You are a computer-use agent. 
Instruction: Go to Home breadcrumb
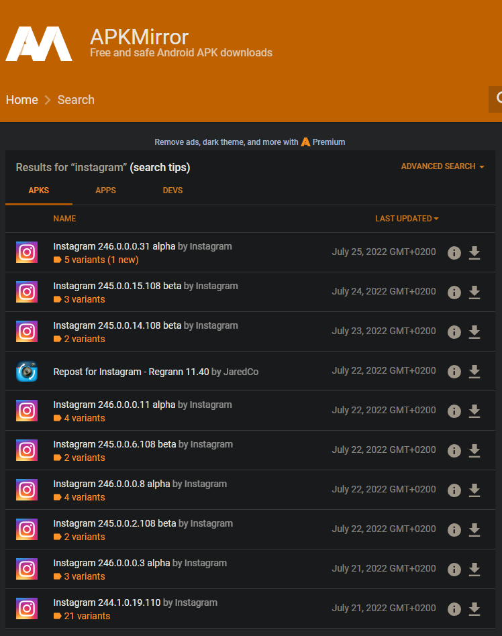(22, 100)
